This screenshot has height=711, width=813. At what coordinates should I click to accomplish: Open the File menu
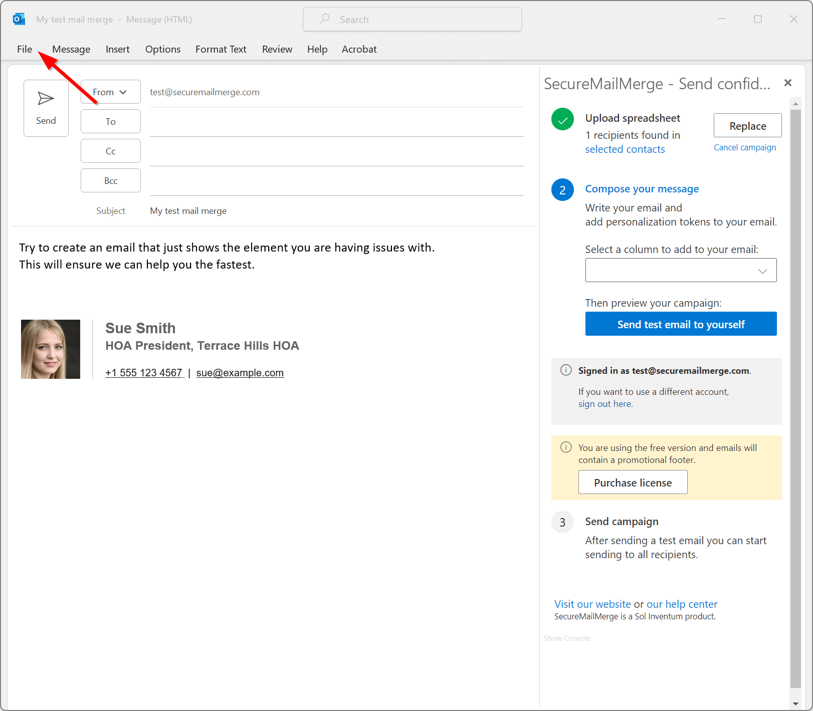tap(24, 49)
